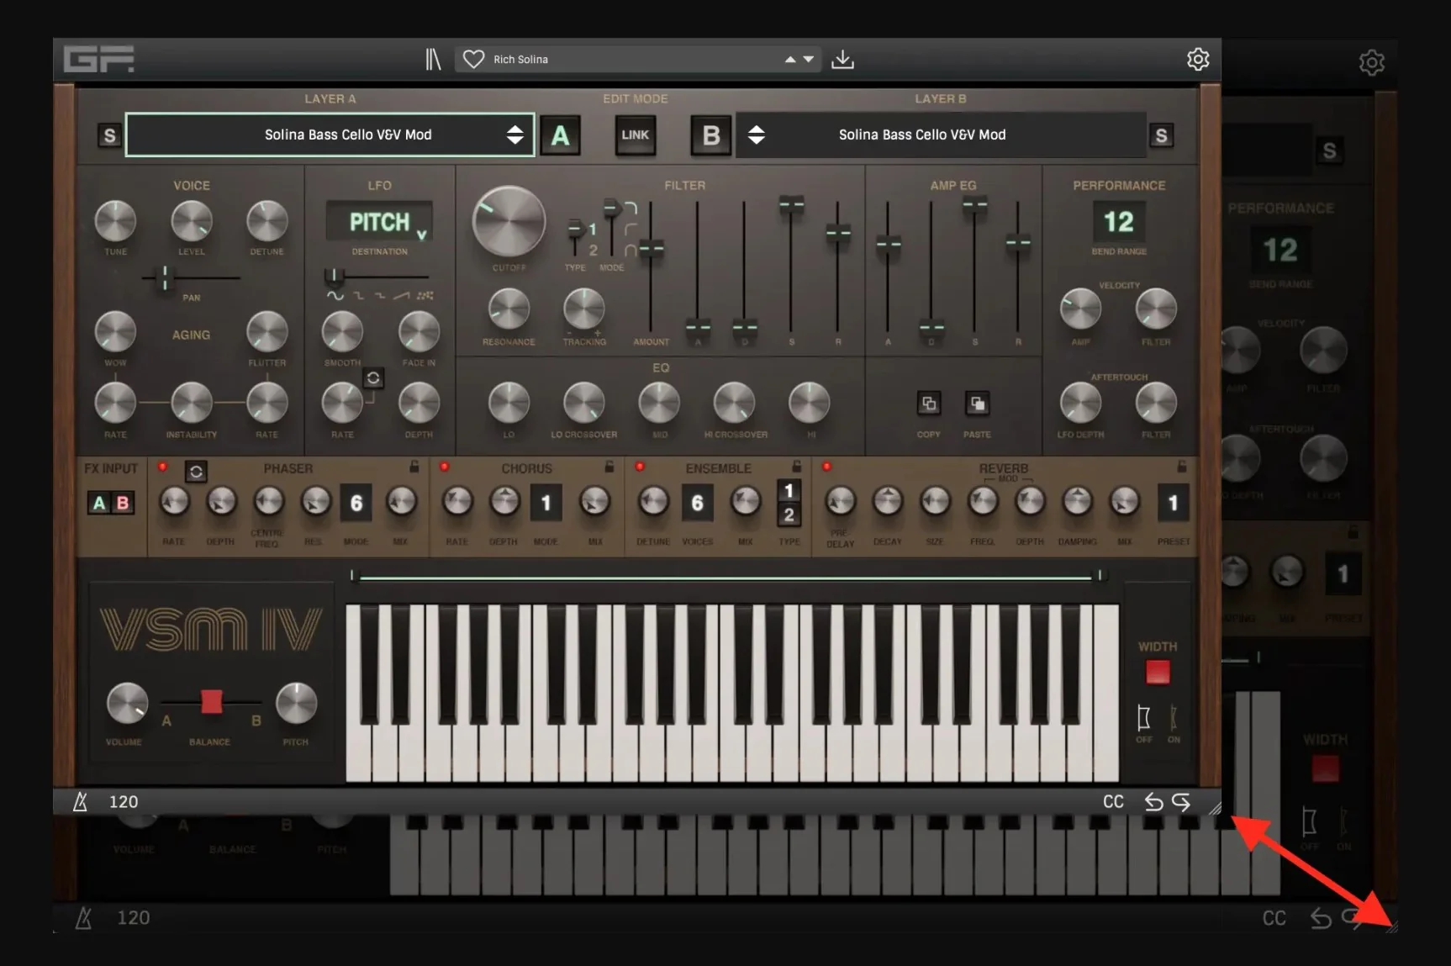1451x966 pixels.
Task: Click bend range value 12
Action: pyautogui.click(x=1119, y=222)
